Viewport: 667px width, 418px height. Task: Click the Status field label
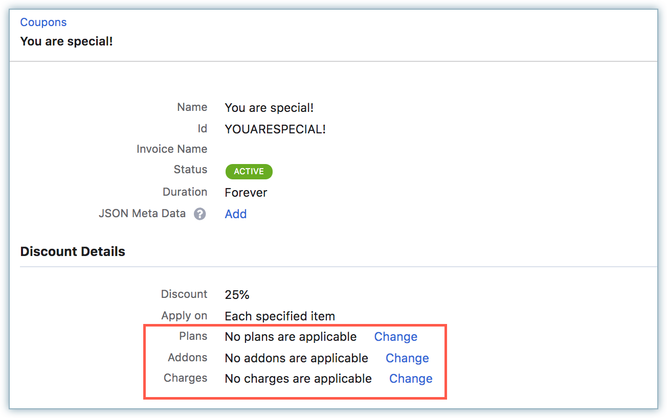[x=190, y=170]
